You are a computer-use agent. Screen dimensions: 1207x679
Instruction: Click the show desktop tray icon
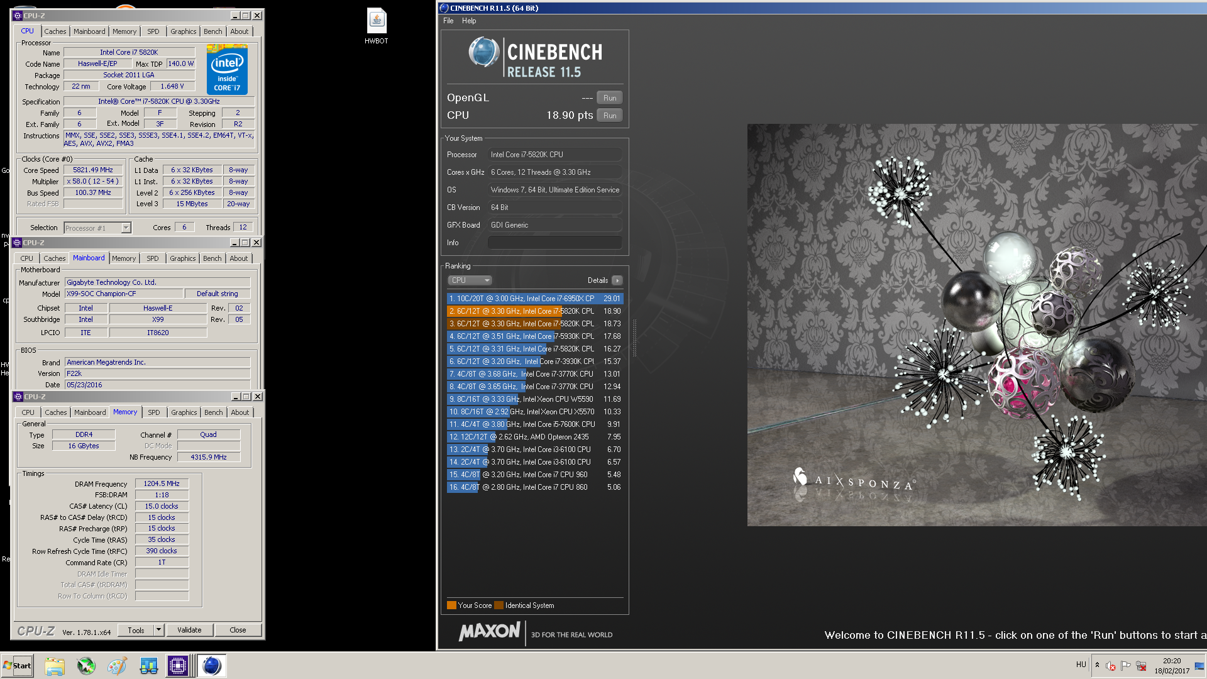coord(1199,666)
